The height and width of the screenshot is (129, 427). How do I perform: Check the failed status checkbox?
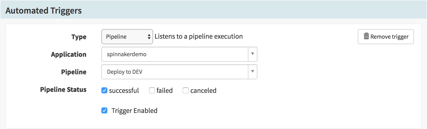tap(152, 90)
